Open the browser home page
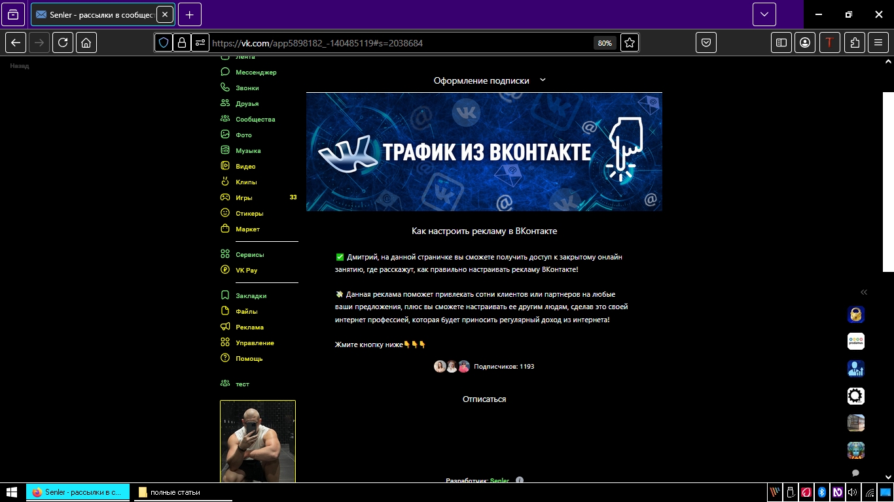 pyautogui.click(x=86, y=42)
